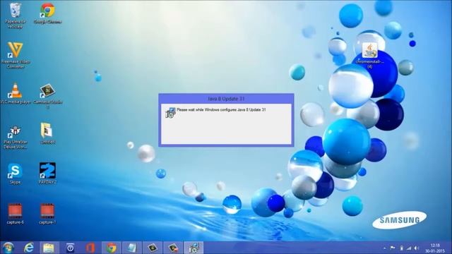Image resolution: width=452 pixels, height=254 pixels.
Task: Select the Camtasia Studio desktop shortcut
Action: pyautogui.click(x=47, y=96)
